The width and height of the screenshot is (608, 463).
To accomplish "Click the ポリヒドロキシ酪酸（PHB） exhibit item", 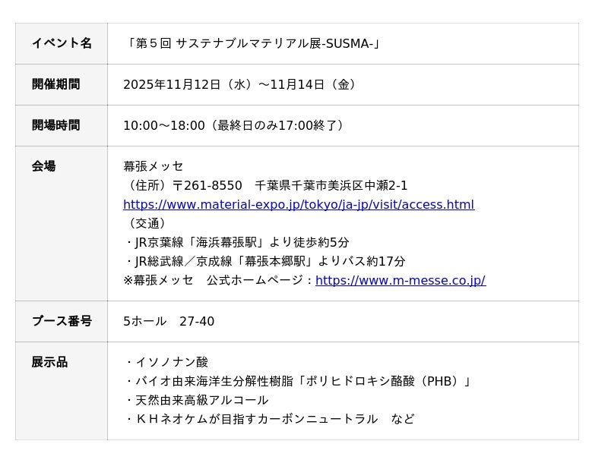I will [299, 381].
